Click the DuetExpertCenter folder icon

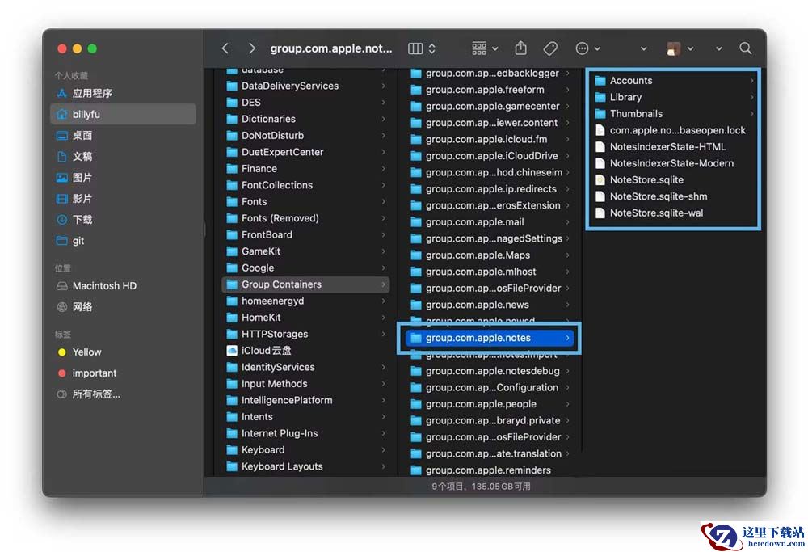[232, 152]
